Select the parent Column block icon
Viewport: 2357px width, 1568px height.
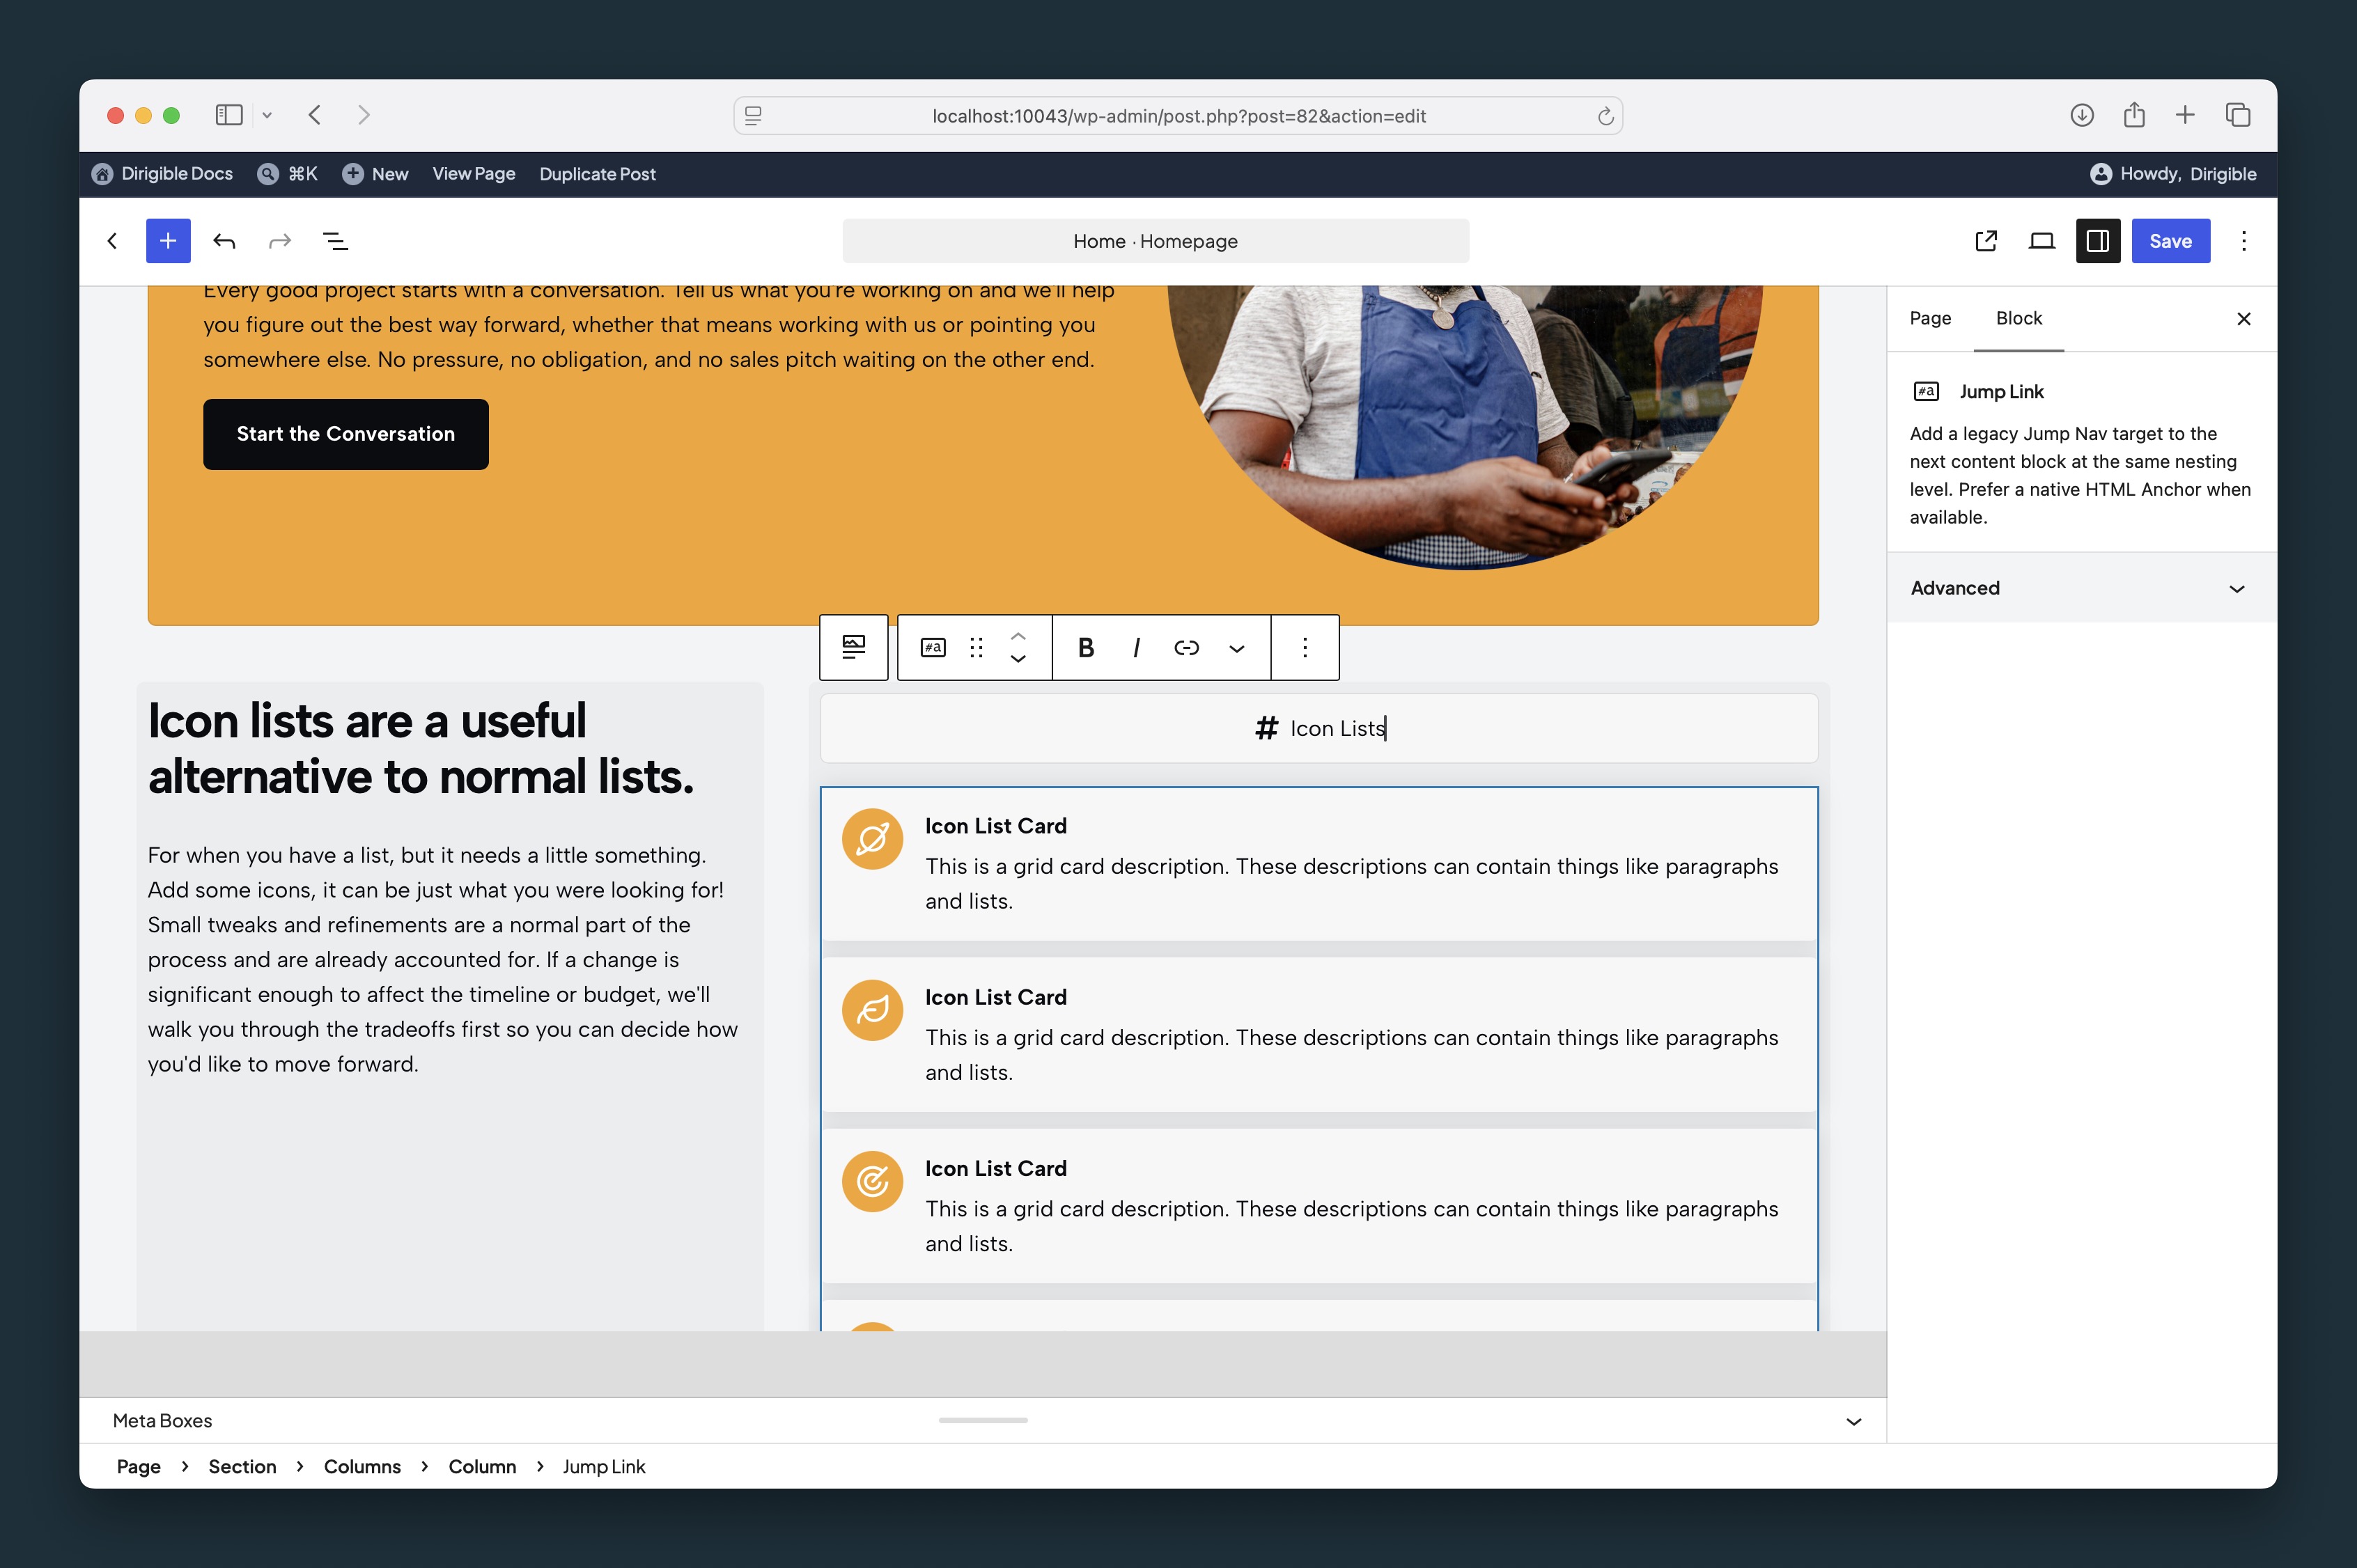tap(853, 647)
